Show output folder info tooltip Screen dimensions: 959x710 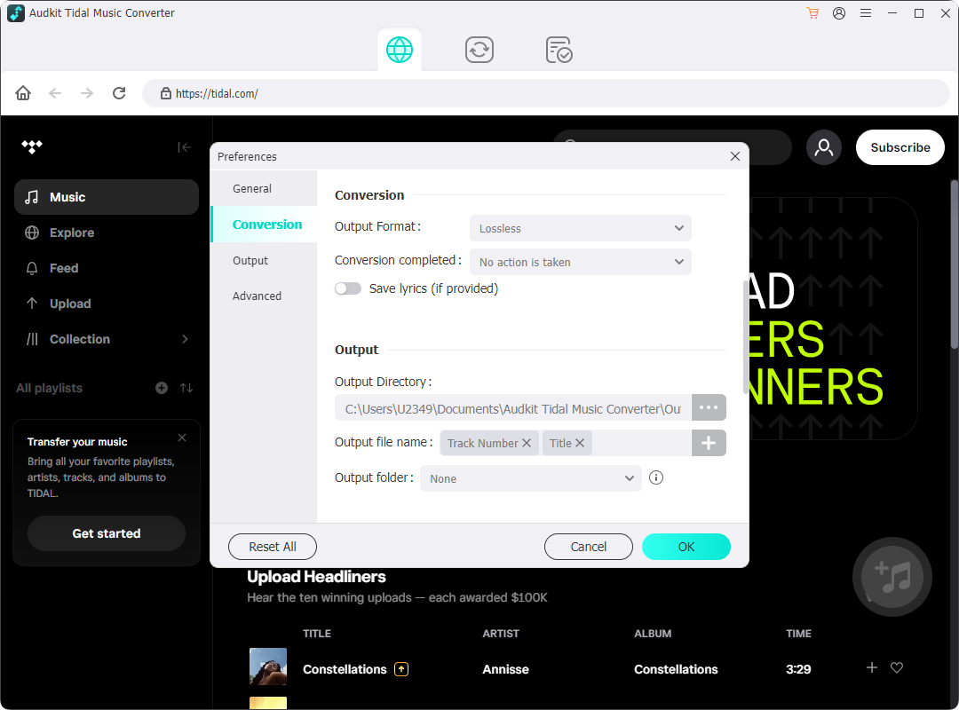pos(655,477)
